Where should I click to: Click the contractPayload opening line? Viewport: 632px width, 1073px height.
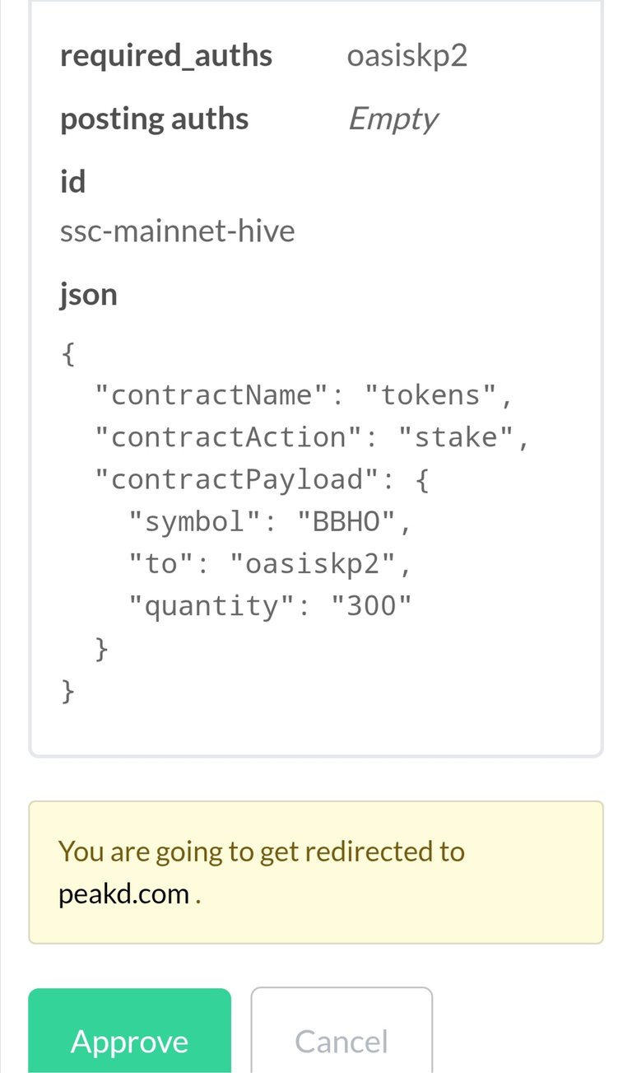(262, 479)
